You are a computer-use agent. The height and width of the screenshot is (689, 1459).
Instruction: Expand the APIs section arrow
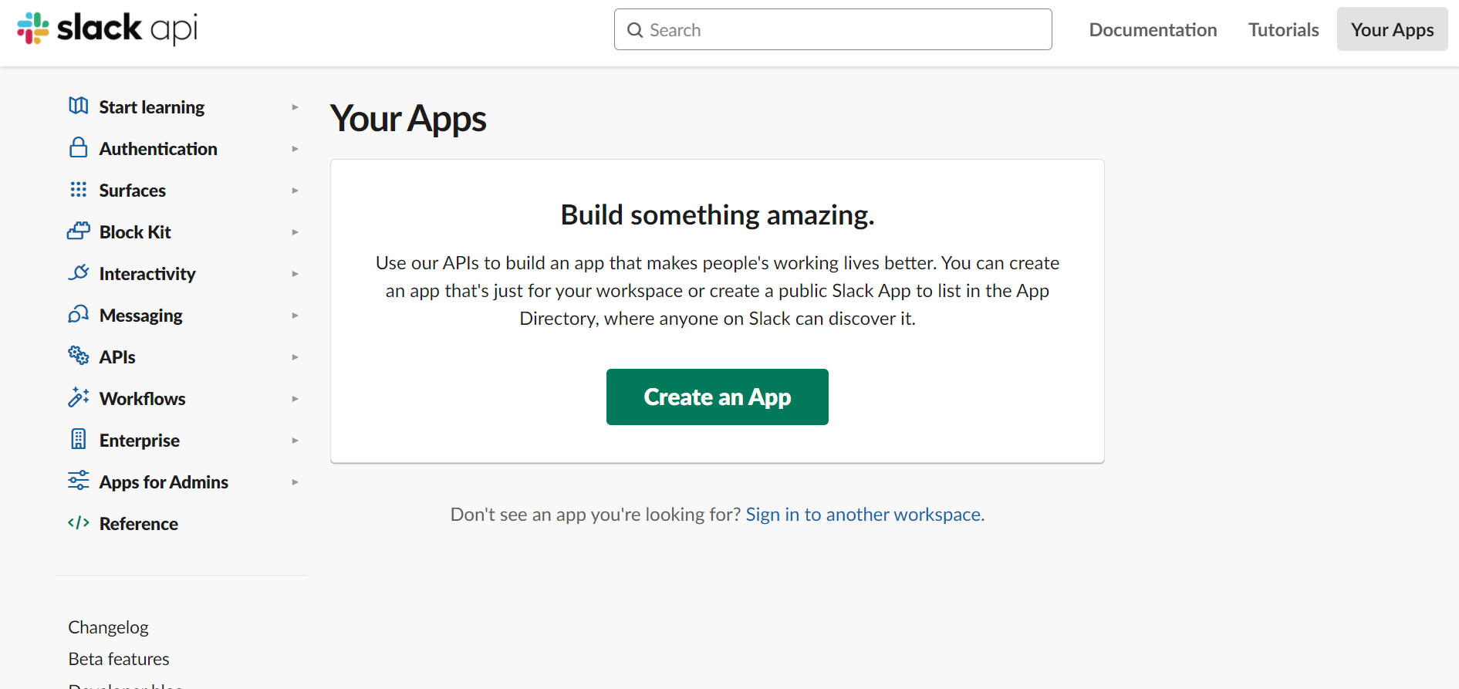coord(295,357)
